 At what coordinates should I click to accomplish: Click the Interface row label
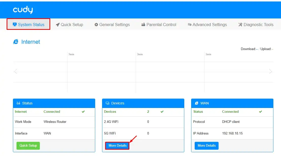[x=21, y=133]
